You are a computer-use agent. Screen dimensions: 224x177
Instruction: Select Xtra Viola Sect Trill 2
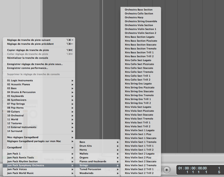pos(141,126)
